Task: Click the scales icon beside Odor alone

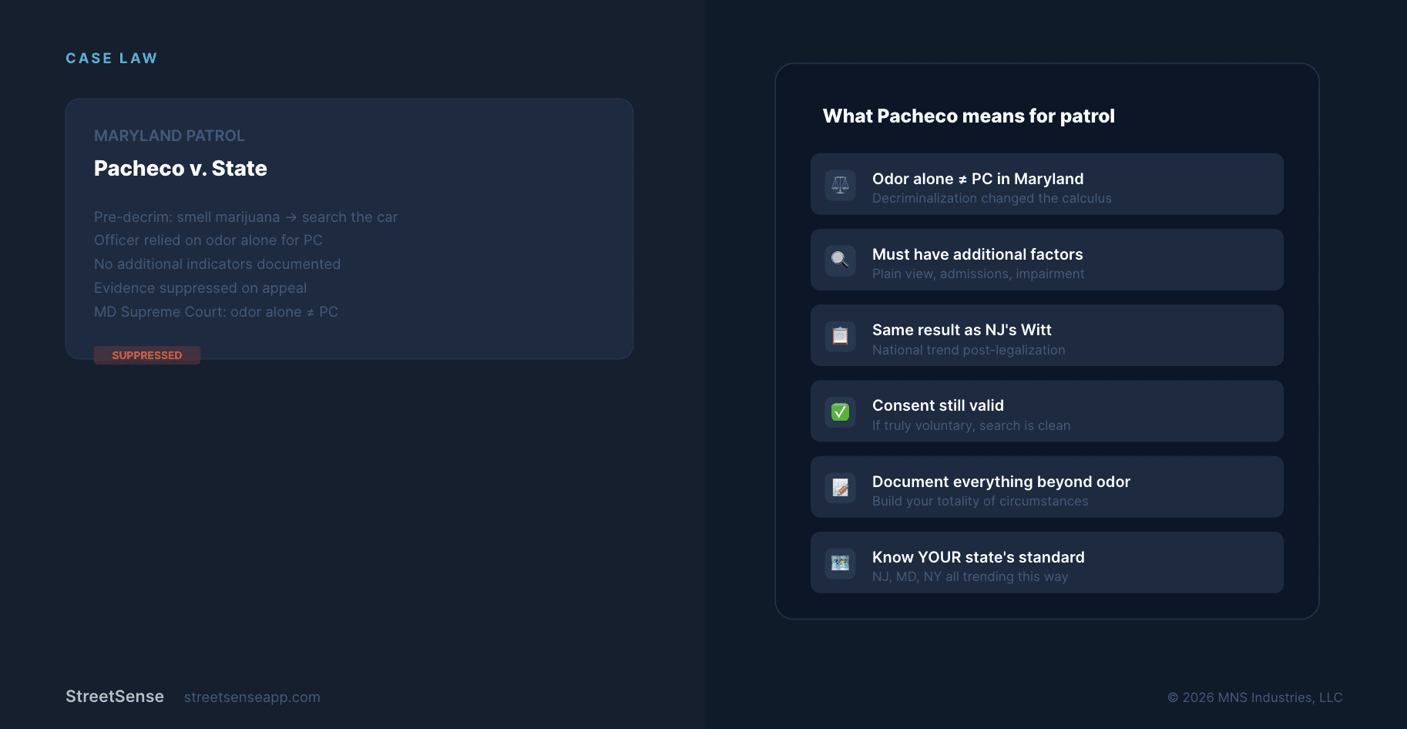Action: pos(840,185)
